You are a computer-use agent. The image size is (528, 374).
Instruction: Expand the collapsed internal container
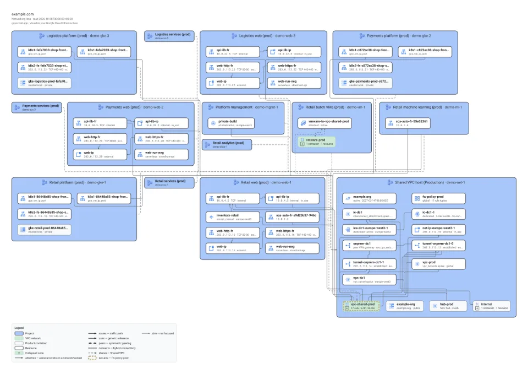pyautogui.click(x=477, y=308)
